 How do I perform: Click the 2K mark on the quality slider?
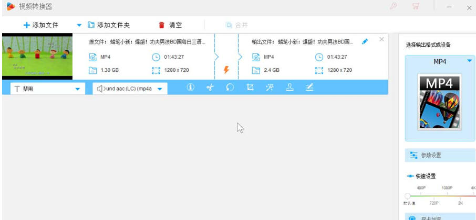[x=460, y=203]
